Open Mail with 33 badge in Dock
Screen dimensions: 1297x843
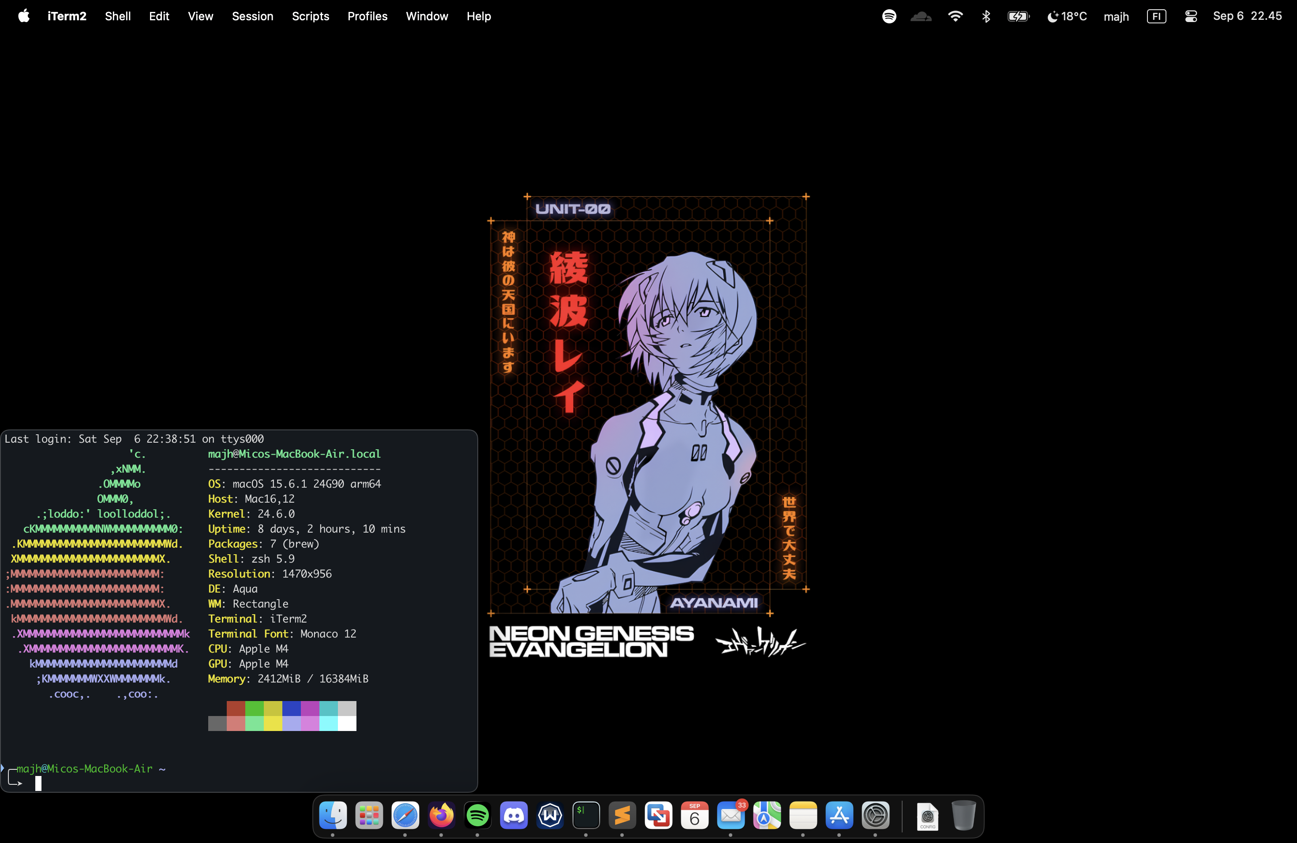(731, 815)
